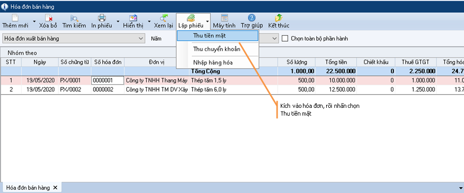Sort by Số hóa đơn column header
The width and height of the screenshot is (464, 193).
point(108,62)
